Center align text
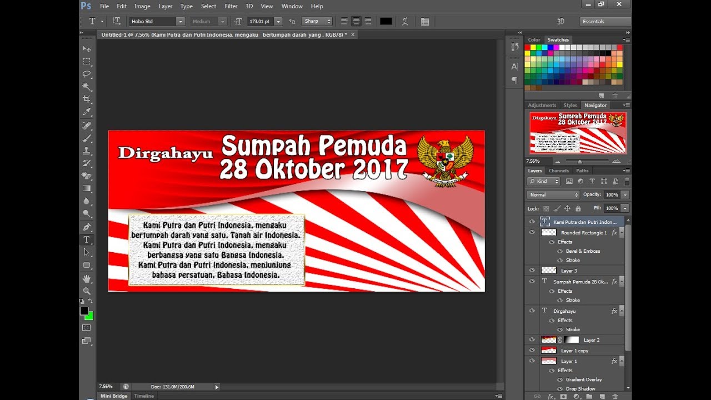This screenshot has width=711, height=400. (356, 21)
